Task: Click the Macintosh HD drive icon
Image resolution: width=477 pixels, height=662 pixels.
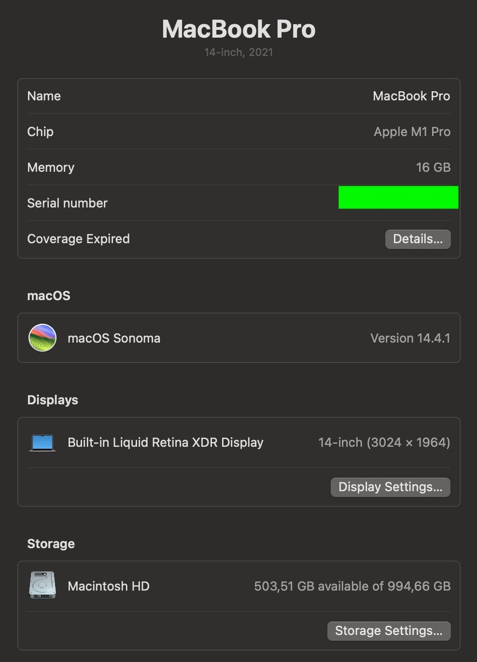Action: pyautogui.click(x=42, y=586)
